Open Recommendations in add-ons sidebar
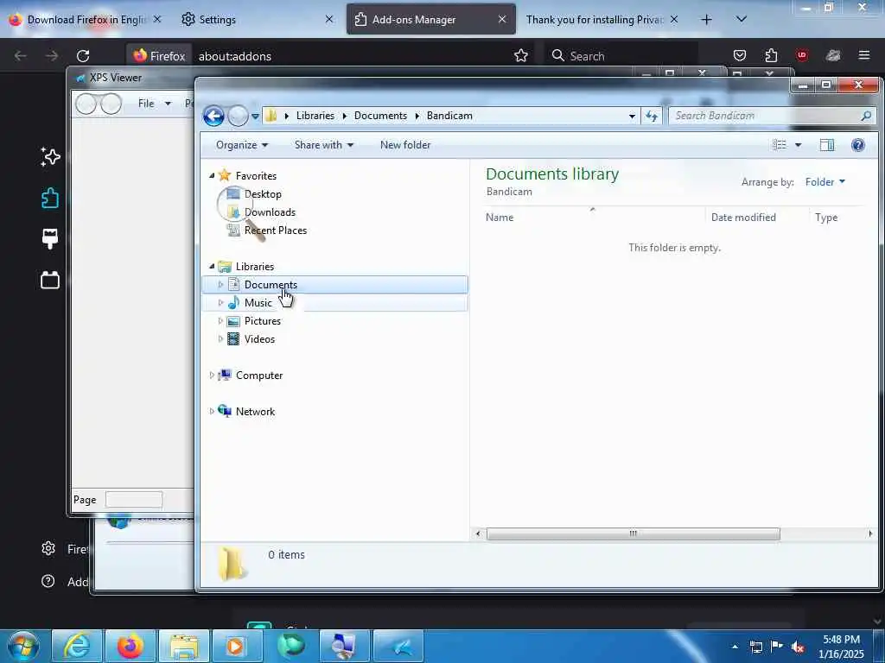 click(50, 157)
